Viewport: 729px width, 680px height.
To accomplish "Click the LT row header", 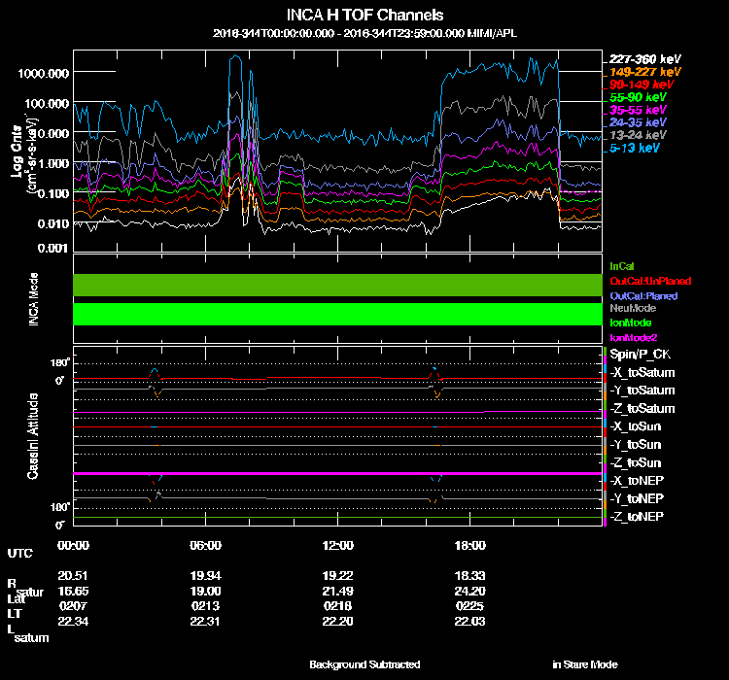I will click(x=15, y=614).
